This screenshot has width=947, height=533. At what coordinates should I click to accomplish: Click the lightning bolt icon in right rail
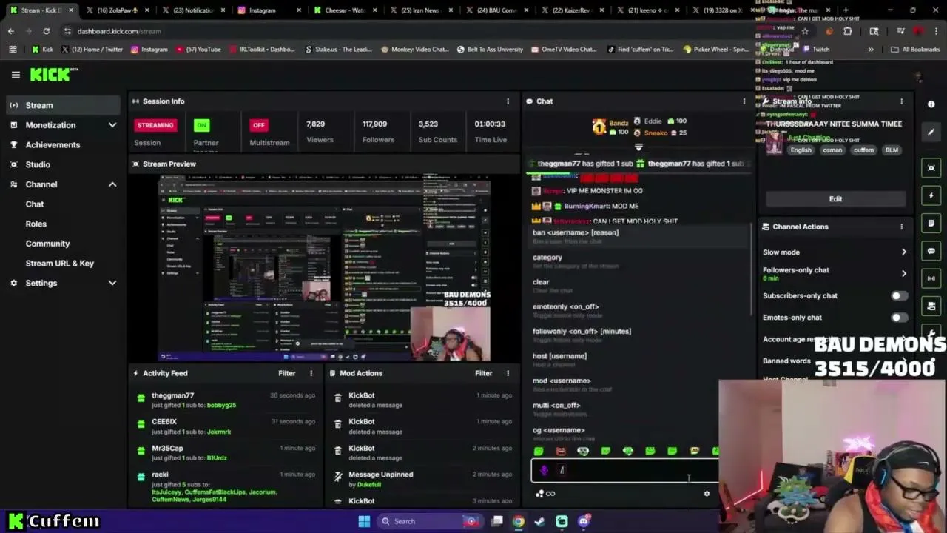pyautogui.click(x=931, y=195)
